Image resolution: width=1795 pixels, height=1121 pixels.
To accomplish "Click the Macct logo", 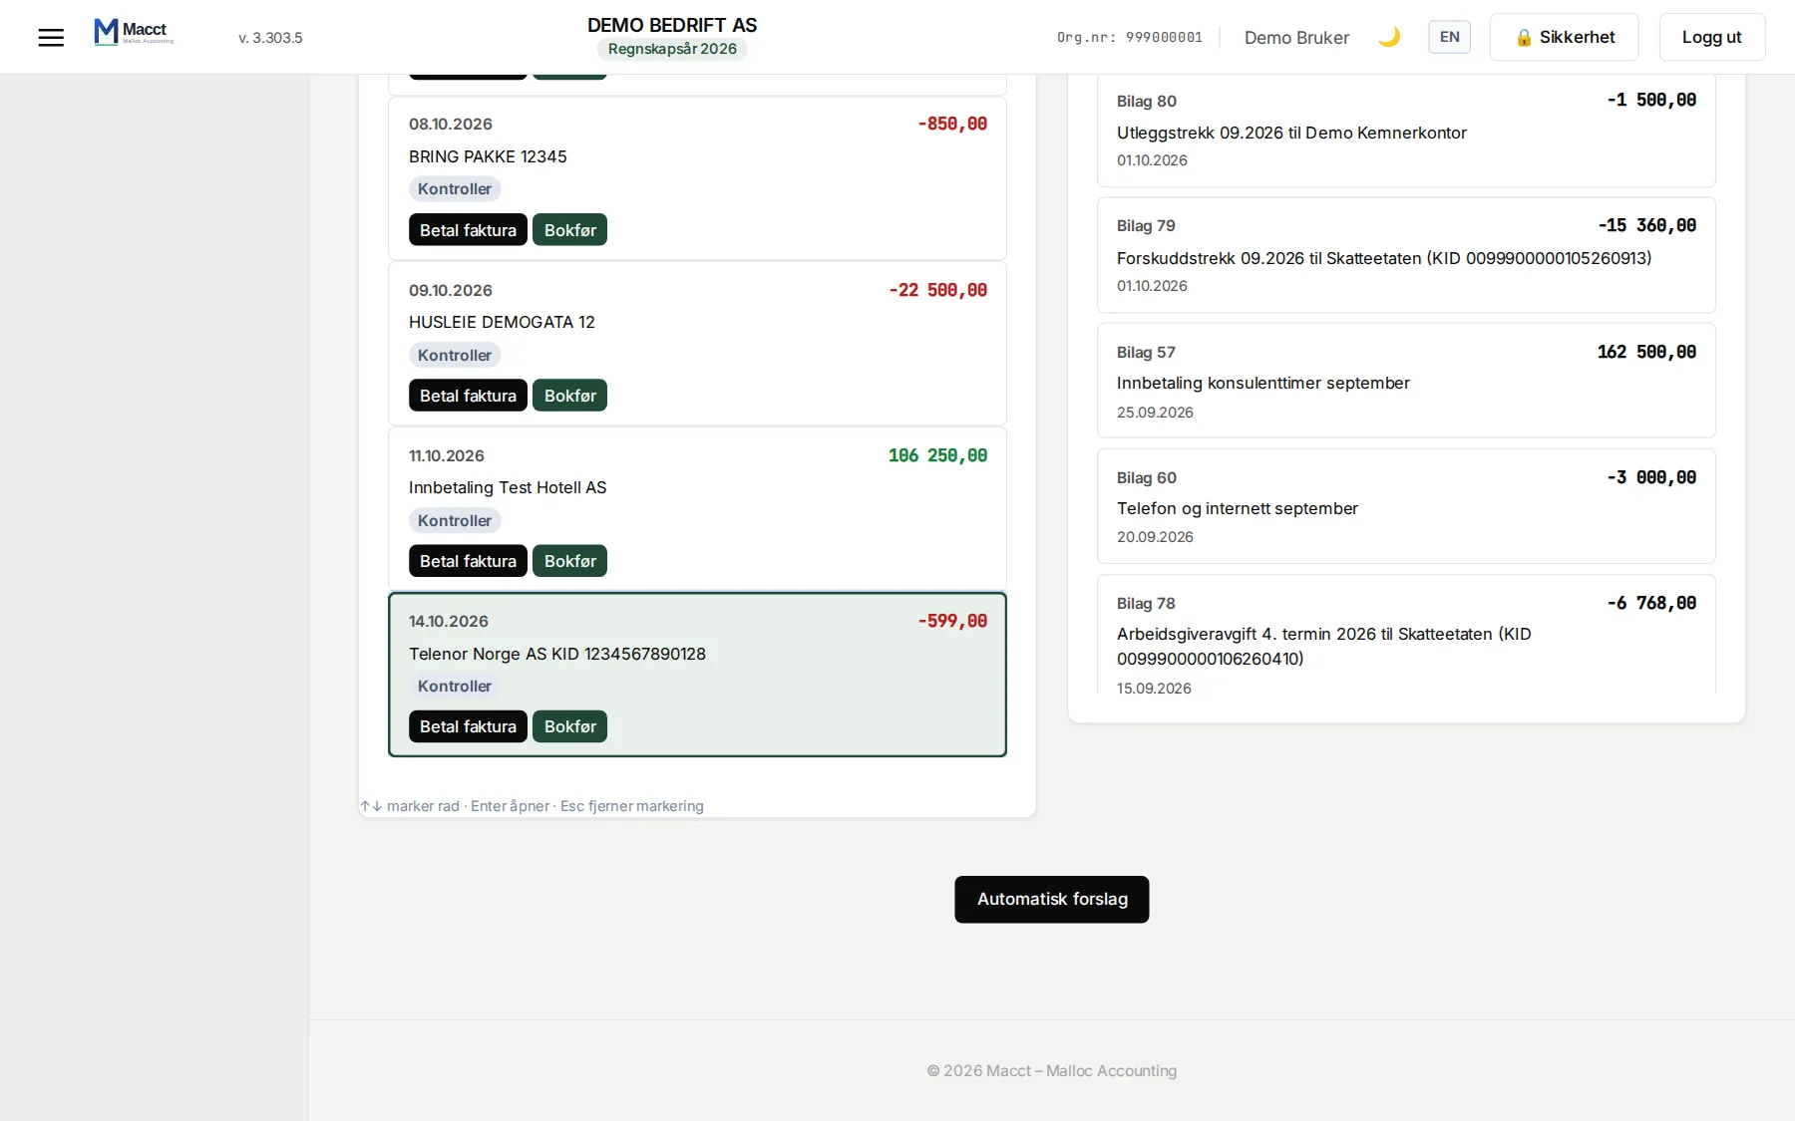I will (134, 32).
